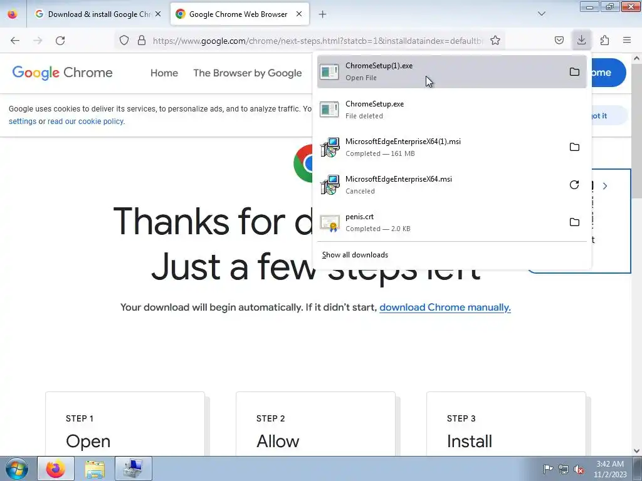The height and width of the screenshot is (481, 642).
Task: Click the computer settings taskbar icon
Action: click(x=134, y=468)
